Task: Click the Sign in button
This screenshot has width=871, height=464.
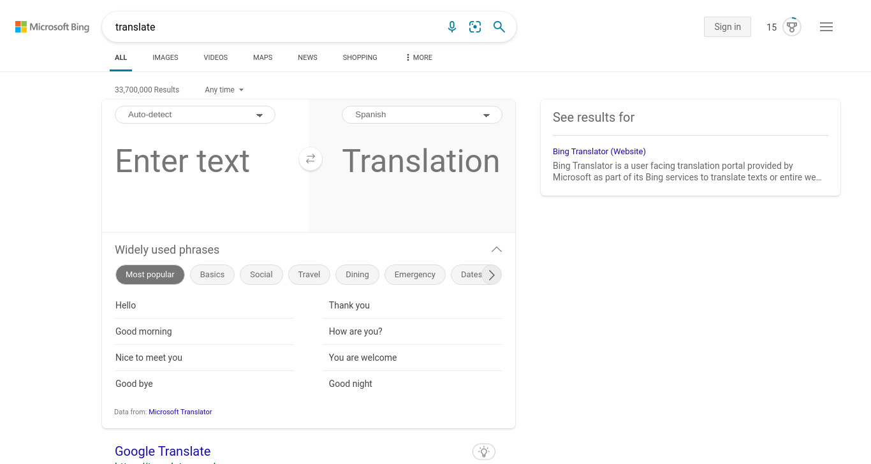Action: [728, 27]
